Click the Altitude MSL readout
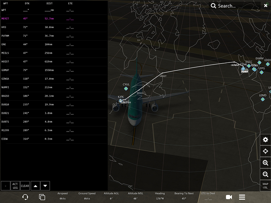Viewport: 271px width, 203px height. pos(135,196)
